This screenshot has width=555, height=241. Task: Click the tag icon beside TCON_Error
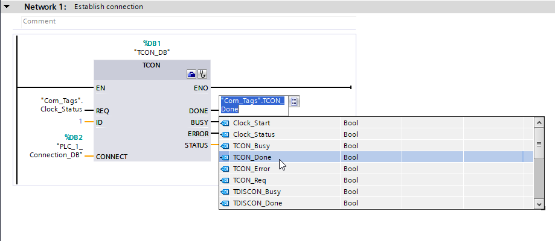point(225,169)
